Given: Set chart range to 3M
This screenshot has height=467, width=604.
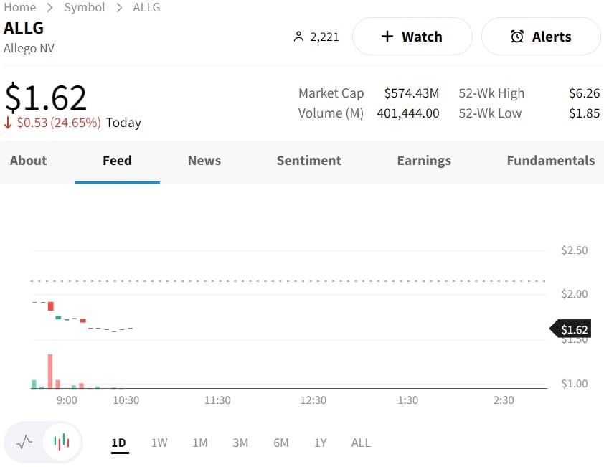Looking at the screenshot, I should pyautogui.click(x=240, y=443).
